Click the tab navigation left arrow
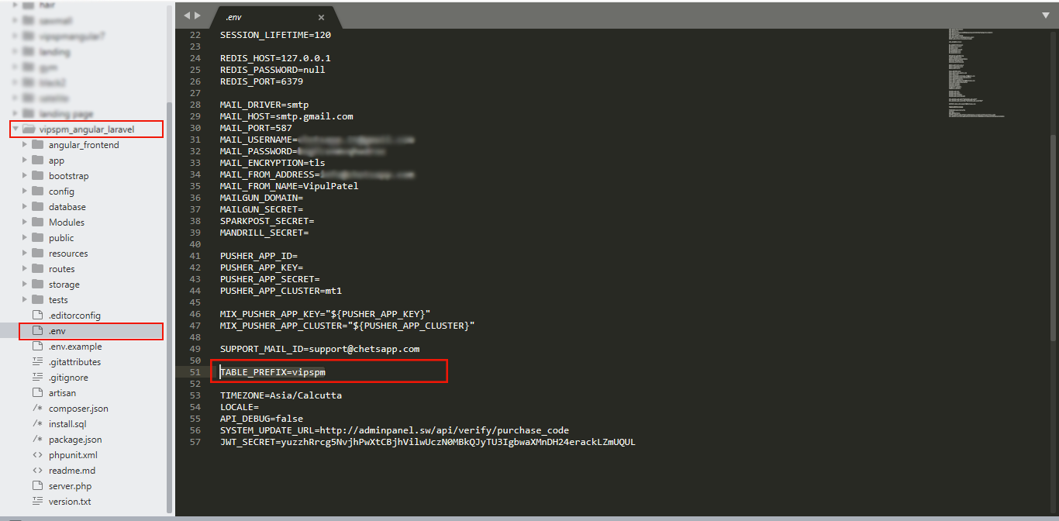 pos(187,16)
